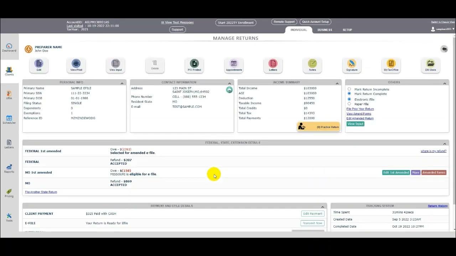Click the Amended forms button
Image resolution: width=456 pixels, height=256 pixels.
click(x=434, y=172)
